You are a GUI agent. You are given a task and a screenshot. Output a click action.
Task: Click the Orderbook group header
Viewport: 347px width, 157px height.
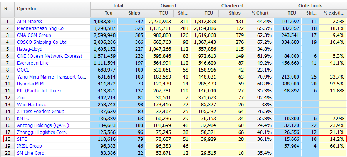coord(310,6)
